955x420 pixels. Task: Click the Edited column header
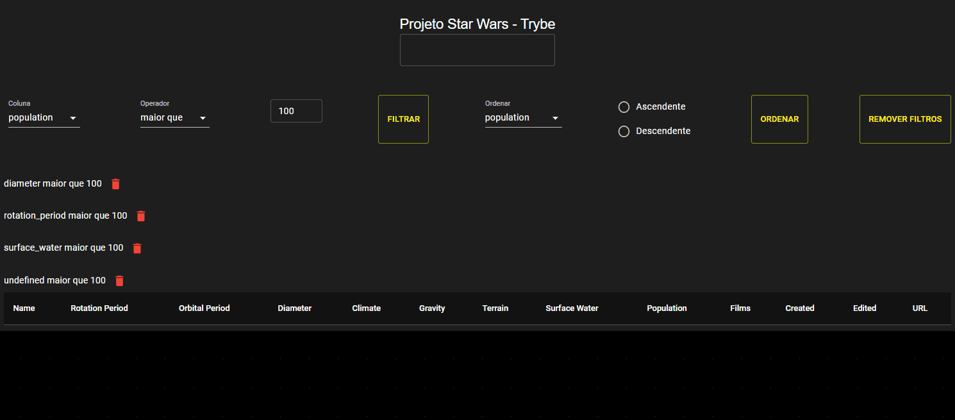coord(865,308)
